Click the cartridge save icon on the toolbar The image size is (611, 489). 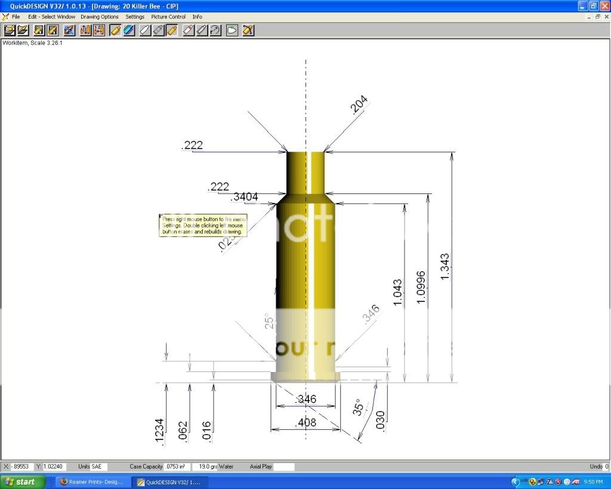tap(38, 30)
